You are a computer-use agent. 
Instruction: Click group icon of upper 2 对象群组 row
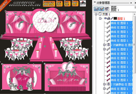click(108, 45)
